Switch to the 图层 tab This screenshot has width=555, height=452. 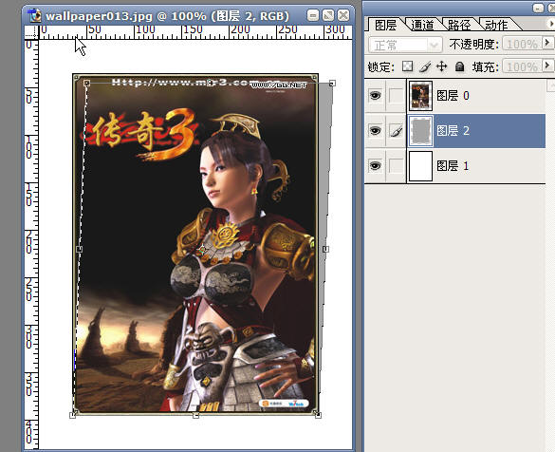(385, 25)
